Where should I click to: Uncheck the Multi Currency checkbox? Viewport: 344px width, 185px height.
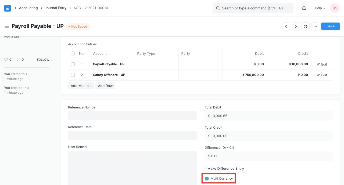pyautogui.click(x=207, y=179)
